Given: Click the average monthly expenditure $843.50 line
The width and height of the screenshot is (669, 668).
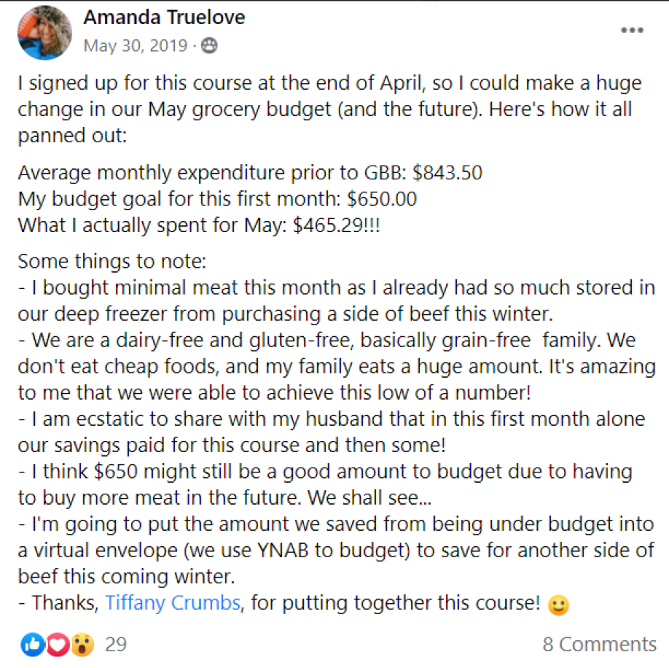Looking at the screenshot, I should coord(250,174).
